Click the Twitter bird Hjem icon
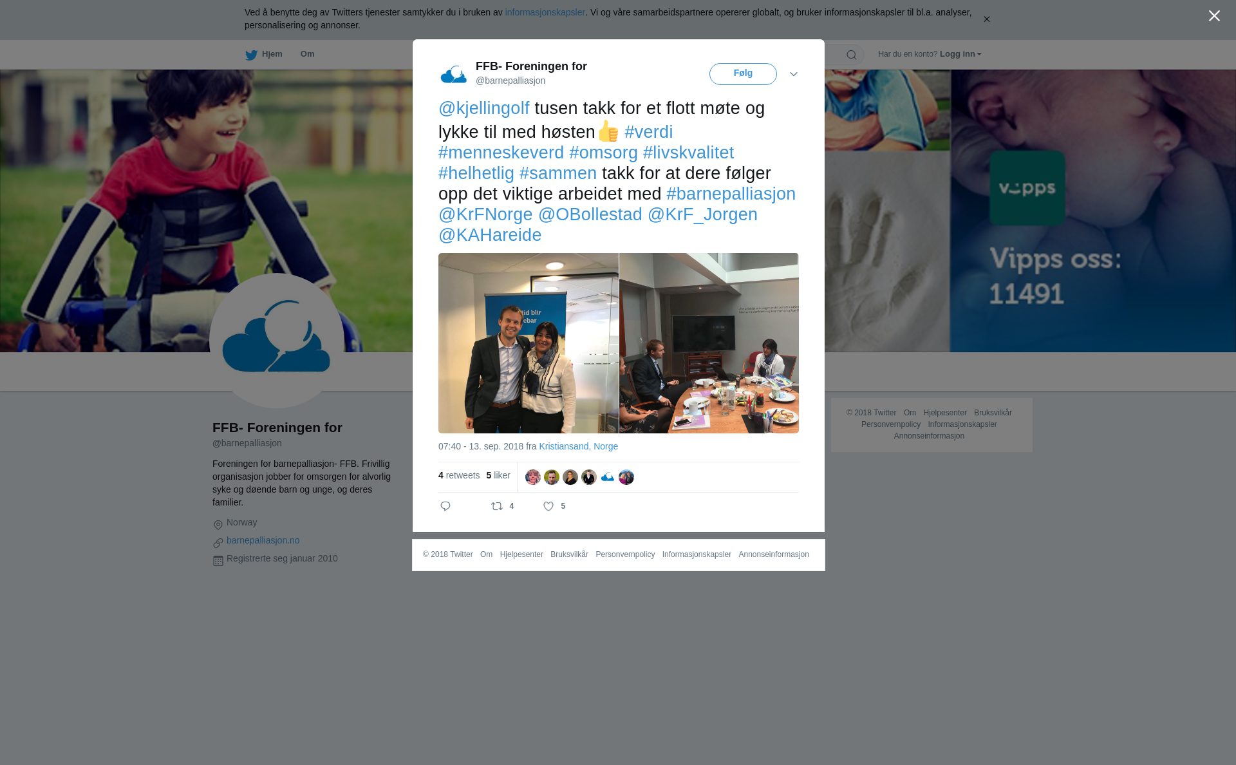 pyautogui.click(x=251, y=55)
